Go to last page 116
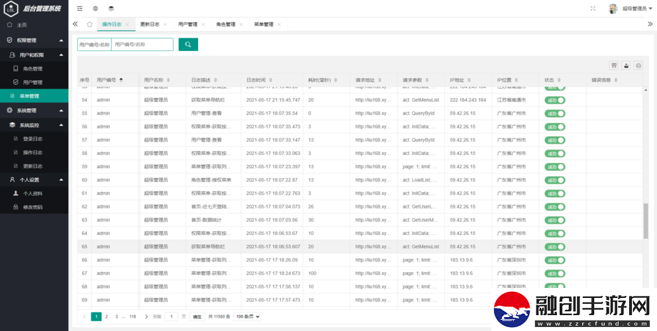657x331 pixels. pyautogui.click(x=132, y=316)
